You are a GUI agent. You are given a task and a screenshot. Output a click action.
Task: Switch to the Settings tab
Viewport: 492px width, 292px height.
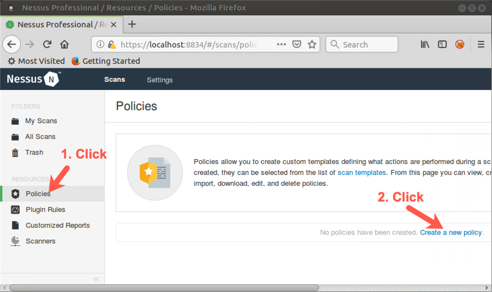(159, 80)
